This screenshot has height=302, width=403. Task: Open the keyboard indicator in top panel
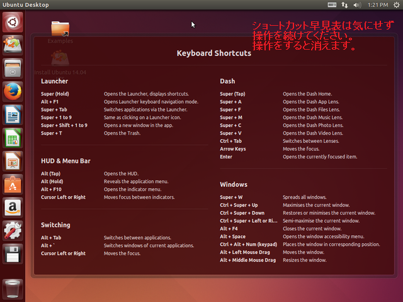[x=332, y=5]
